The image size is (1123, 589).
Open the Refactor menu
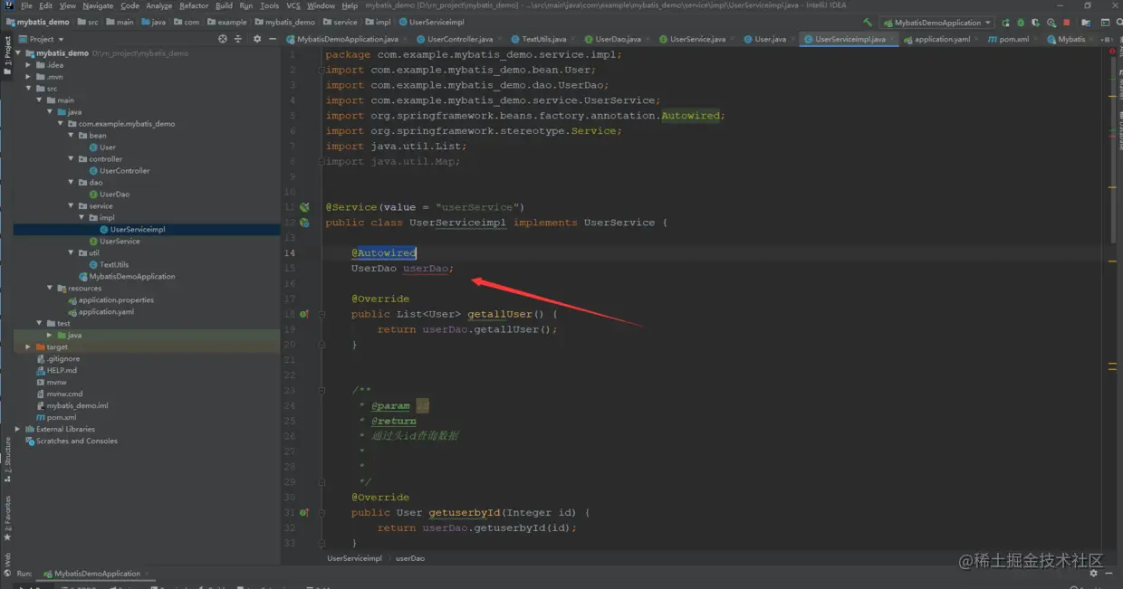pyautogui.click(x=194, y=5)
